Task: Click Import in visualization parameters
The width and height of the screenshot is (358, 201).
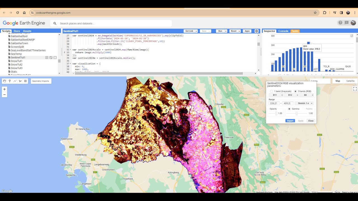Action: click(290, 121)
